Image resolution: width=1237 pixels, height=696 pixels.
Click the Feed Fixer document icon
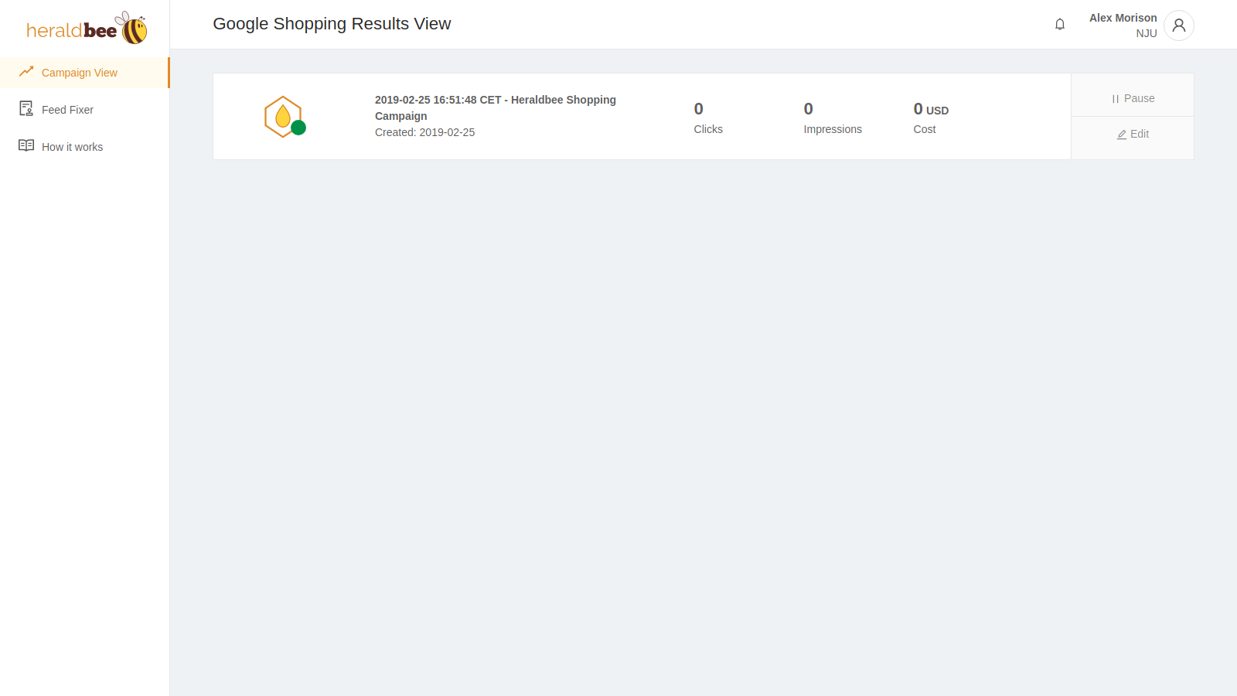tap(26, 108)
